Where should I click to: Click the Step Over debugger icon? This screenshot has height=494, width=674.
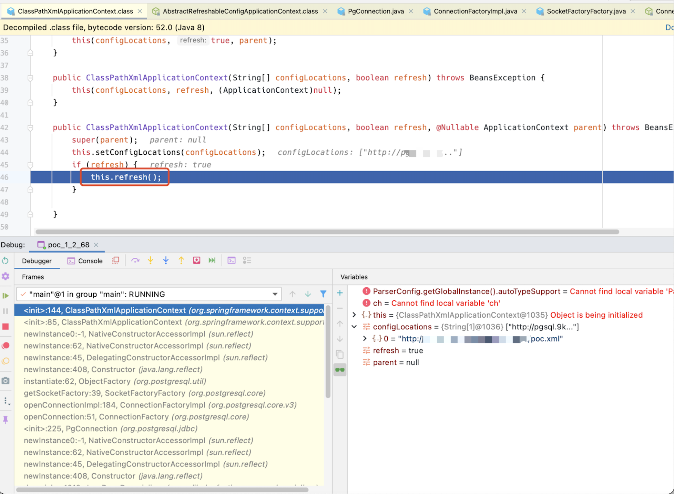[135, 261]
